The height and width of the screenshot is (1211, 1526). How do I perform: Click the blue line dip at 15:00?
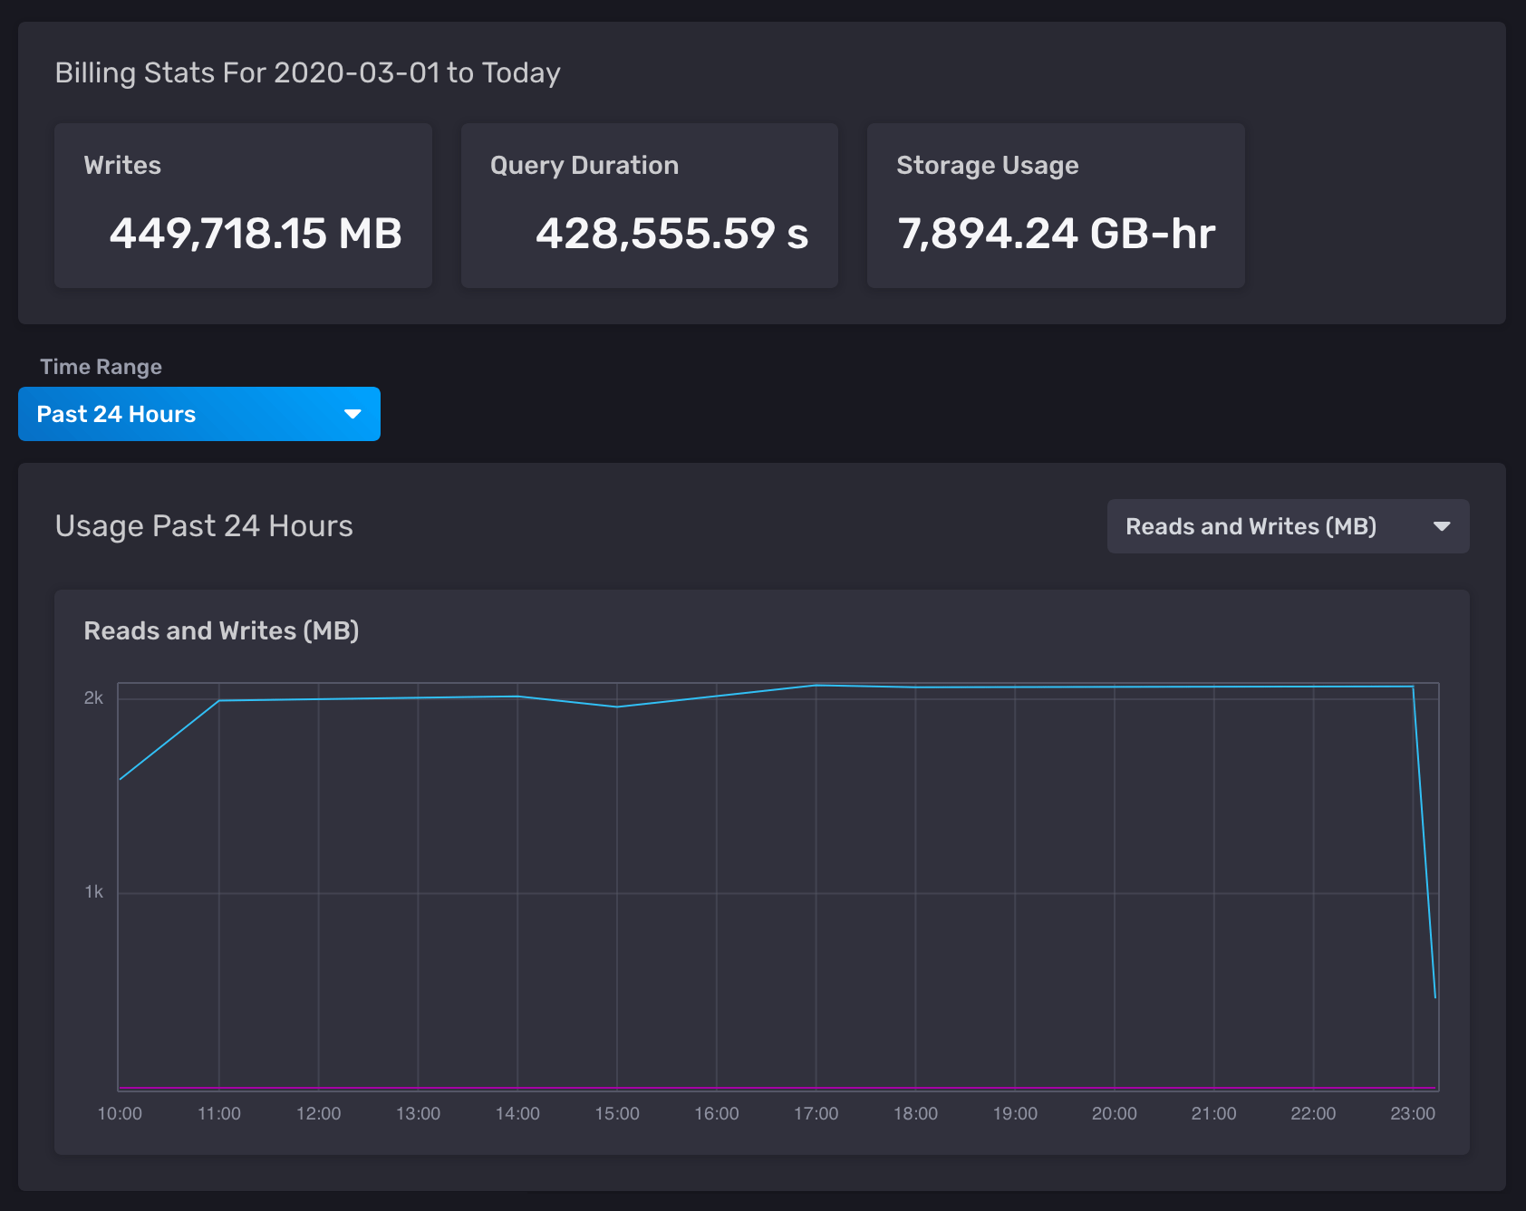click(617, 706)
